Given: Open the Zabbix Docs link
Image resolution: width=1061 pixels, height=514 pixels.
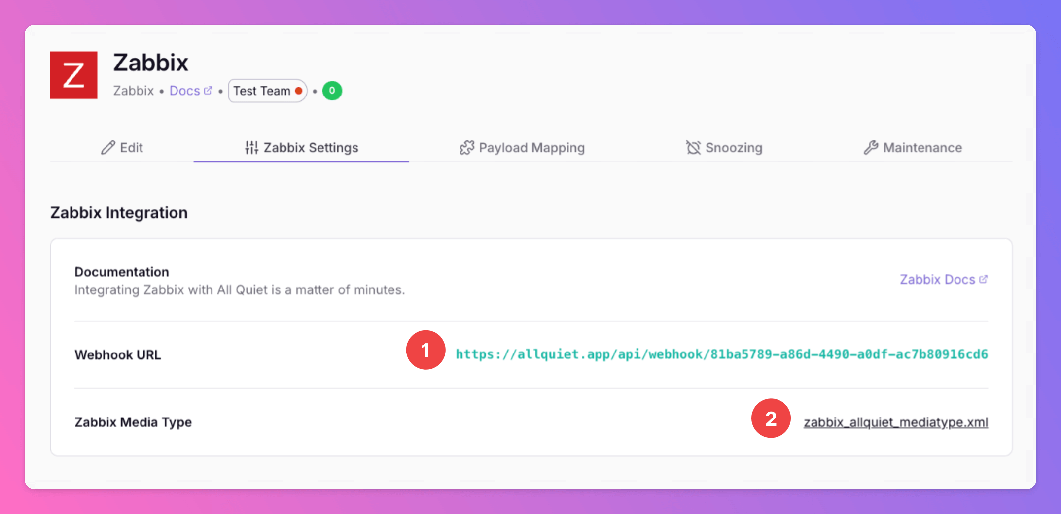Looking at the screenshot, I should [x=944, y=279].
